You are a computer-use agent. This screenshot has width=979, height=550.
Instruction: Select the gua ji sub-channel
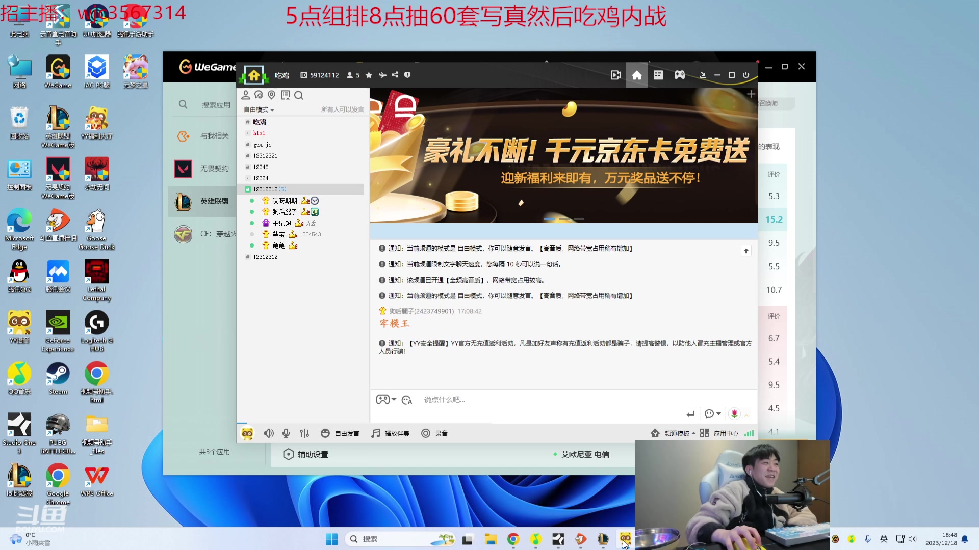click(x=262, y=145)
